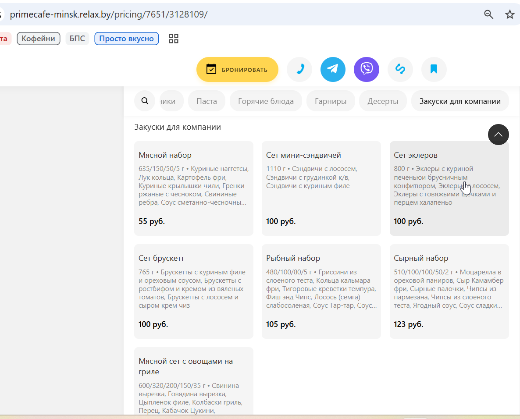This screenshot has height=419, width=520.
Task: Open the Сырный набор menu card
Action: (x=449, y=291)
